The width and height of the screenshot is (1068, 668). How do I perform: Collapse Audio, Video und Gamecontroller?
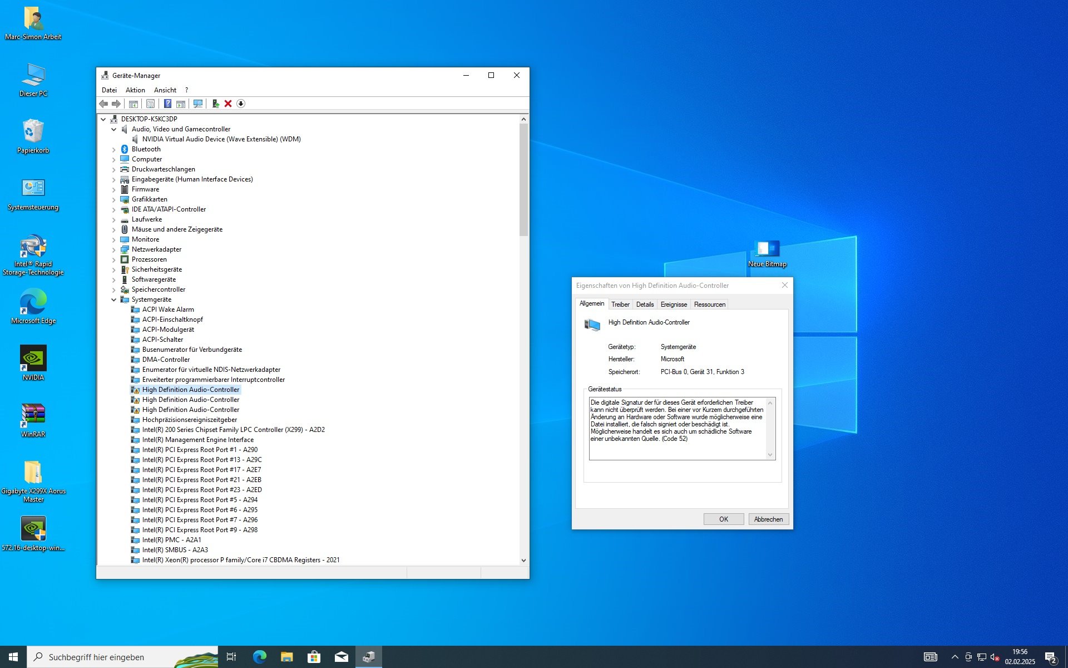tap(114, 129)
